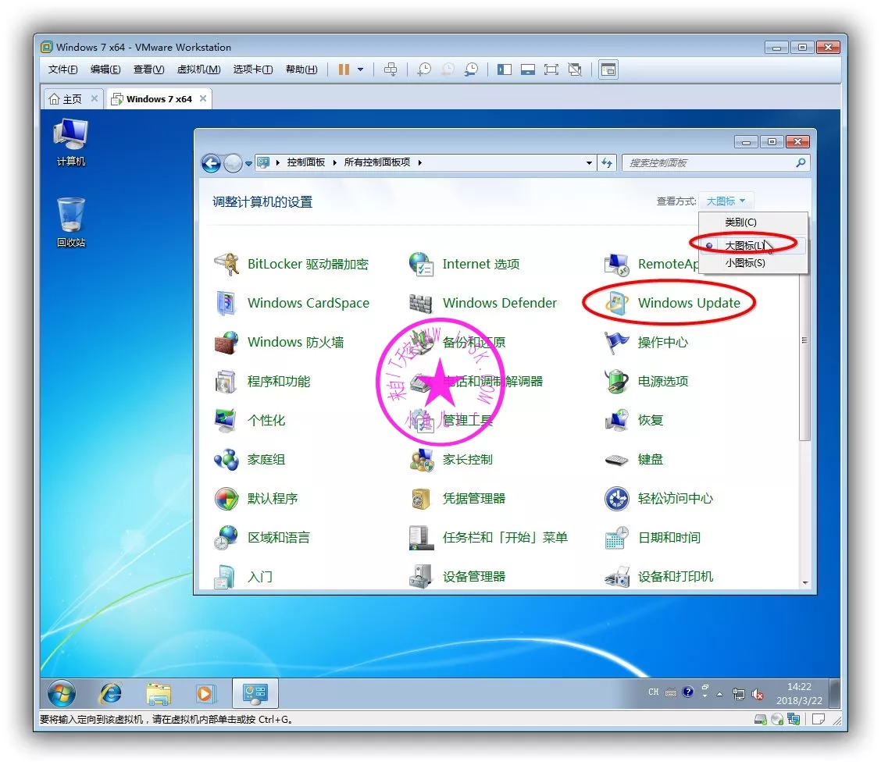This screenshot has width=881, height=765.
Task: Expand the dropdown arrow beside VMware pause button
Action: (360, 69)
